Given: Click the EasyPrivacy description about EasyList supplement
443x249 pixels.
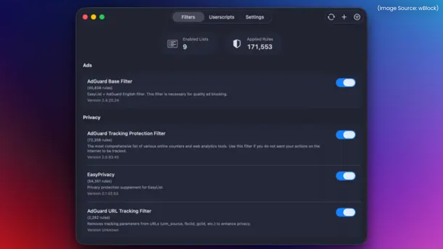Looking at the screenshot, I should 125,188.
